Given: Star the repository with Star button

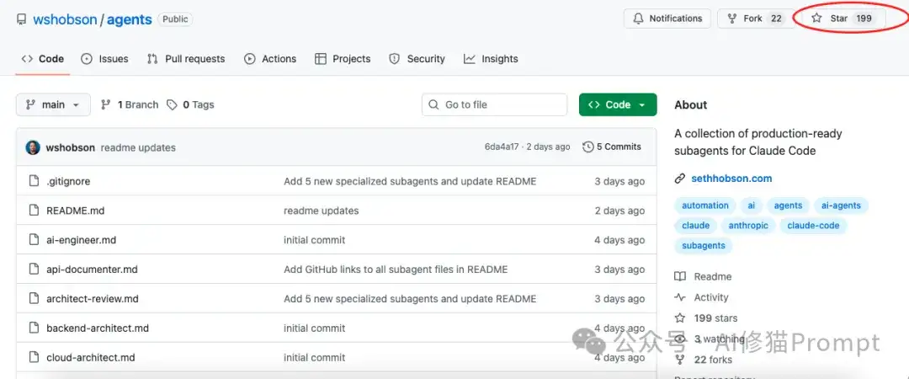Looking at the screenshot, I should click(x=842, y=19).
